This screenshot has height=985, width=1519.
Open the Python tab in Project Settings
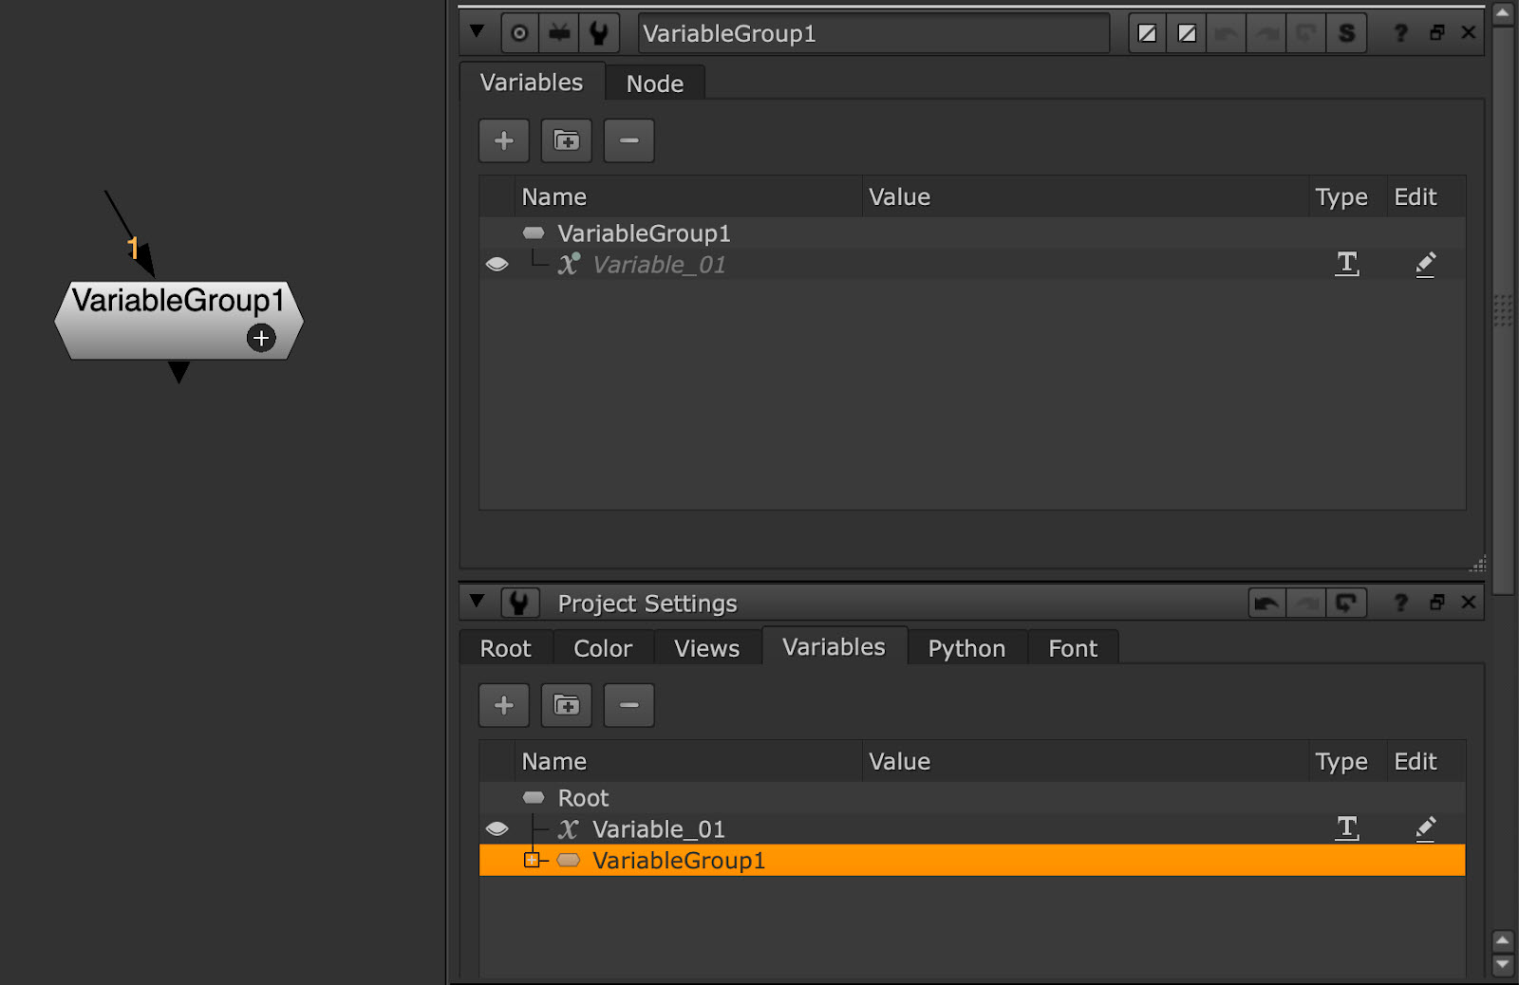[x=966, y=648]
